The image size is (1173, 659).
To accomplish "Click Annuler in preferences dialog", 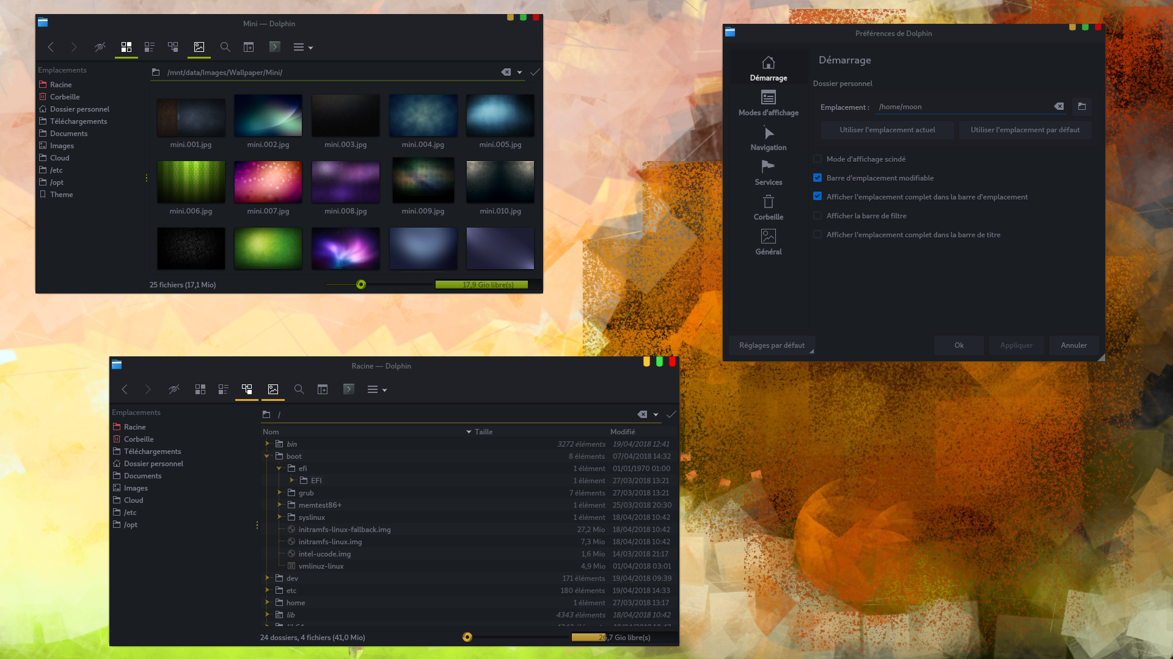I will point(1073,345).
